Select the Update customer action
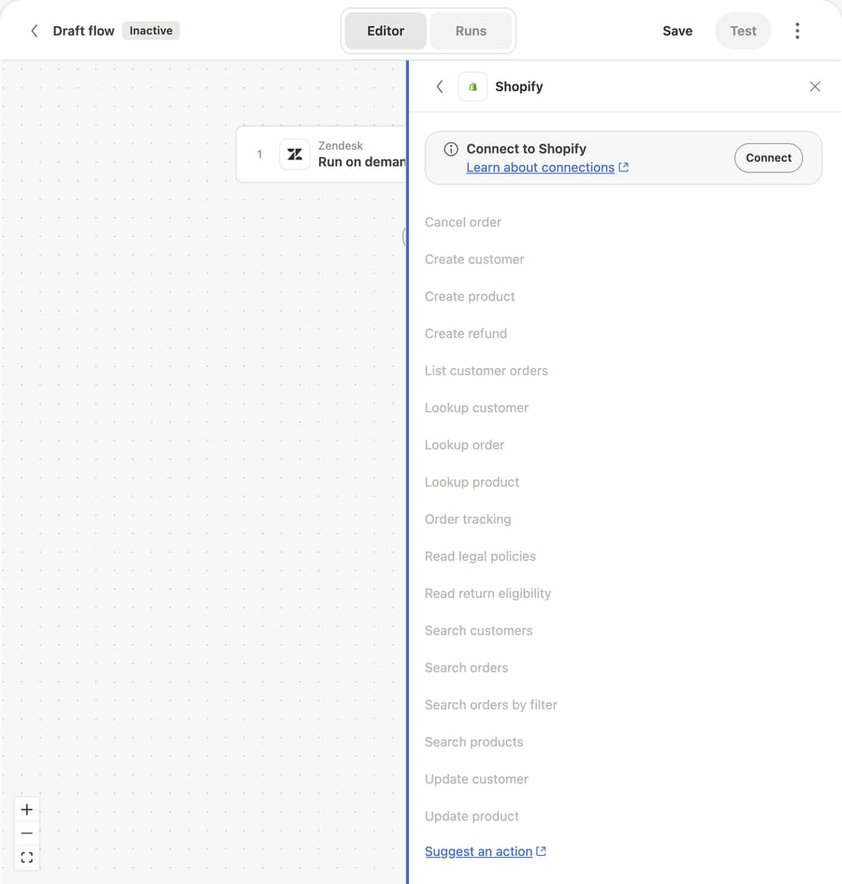This screenshot has width=842, height=884. [x=476, y=779]
